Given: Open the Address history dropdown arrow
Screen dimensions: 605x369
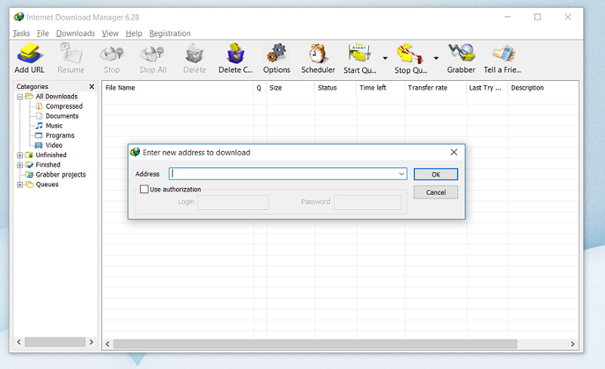Looking at the screenshot, I should pyautogui.click(x=402, y=174).
